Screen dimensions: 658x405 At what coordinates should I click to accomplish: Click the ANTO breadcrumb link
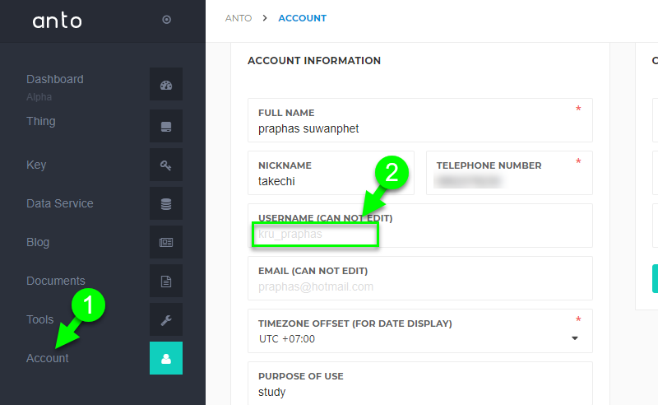tap(239, 18)
